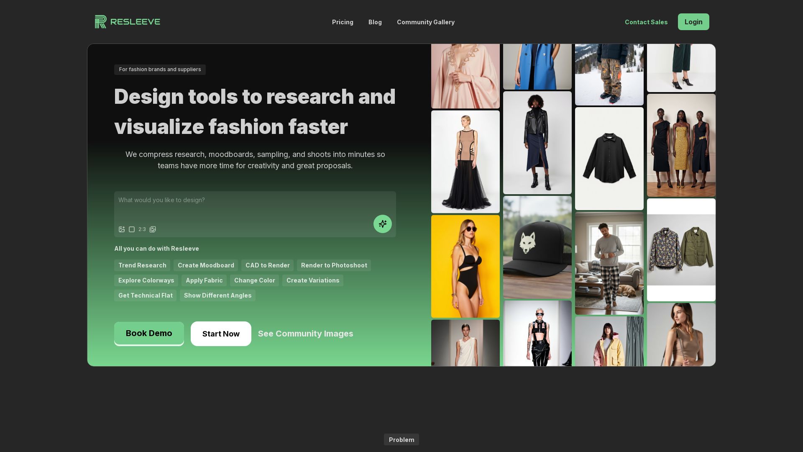This screenshot has height=452, width=803.
Task: Open the Blog menu item
Action: pyautogui.click(x=375, y=22)
